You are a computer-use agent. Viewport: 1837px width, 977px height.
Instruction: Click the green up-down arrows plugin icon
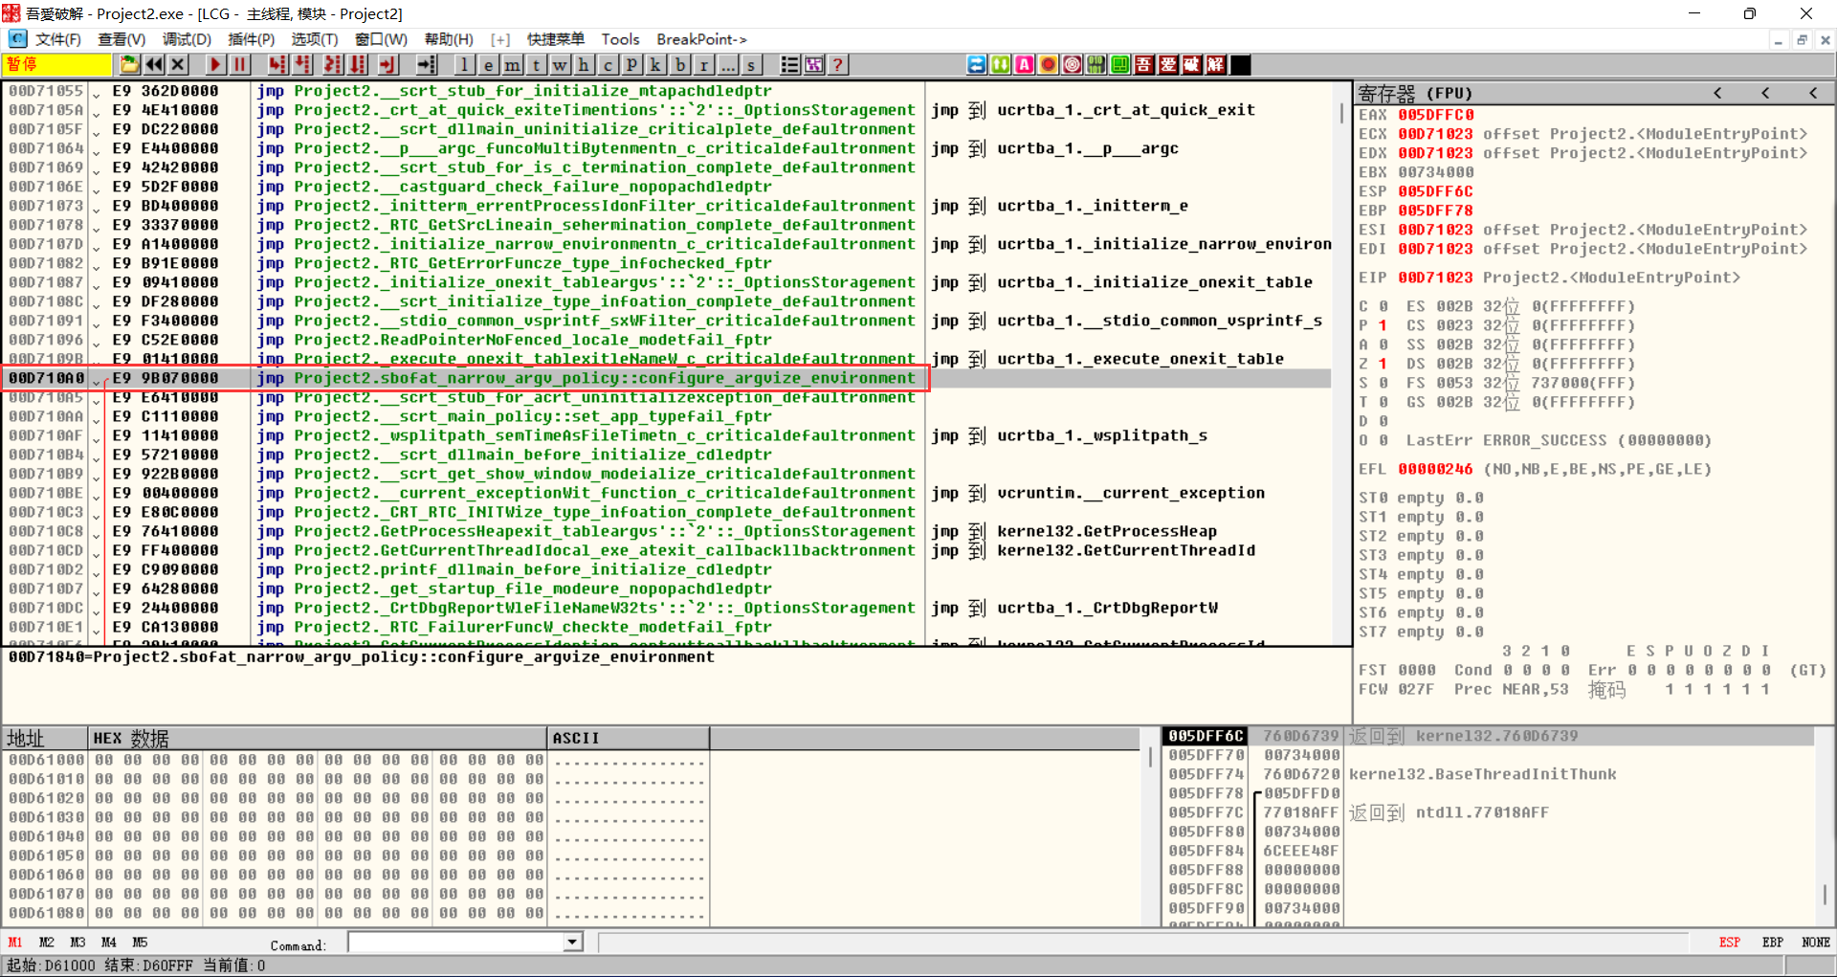(1001, 64)
